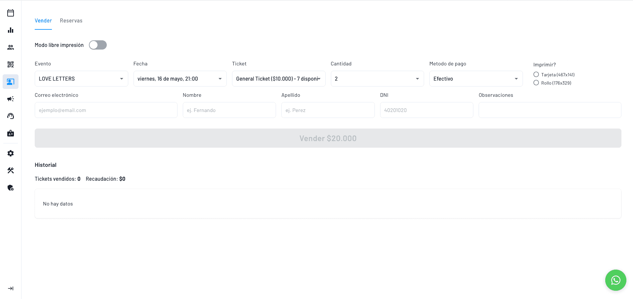Image resolution: width=633 pixels, height=299 pixels.
Task: Focus the DNI input field
Action: (426, 110)
